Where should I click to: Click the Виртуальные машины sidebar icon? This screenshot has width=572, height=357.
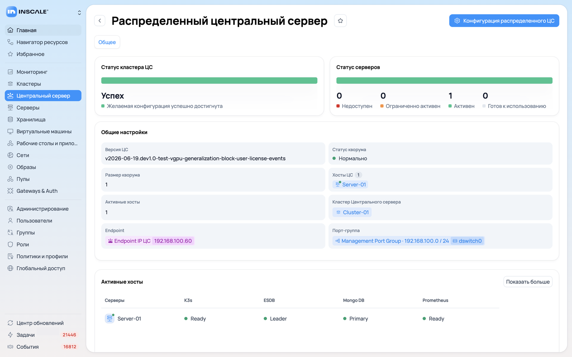(x=10, y=131)
